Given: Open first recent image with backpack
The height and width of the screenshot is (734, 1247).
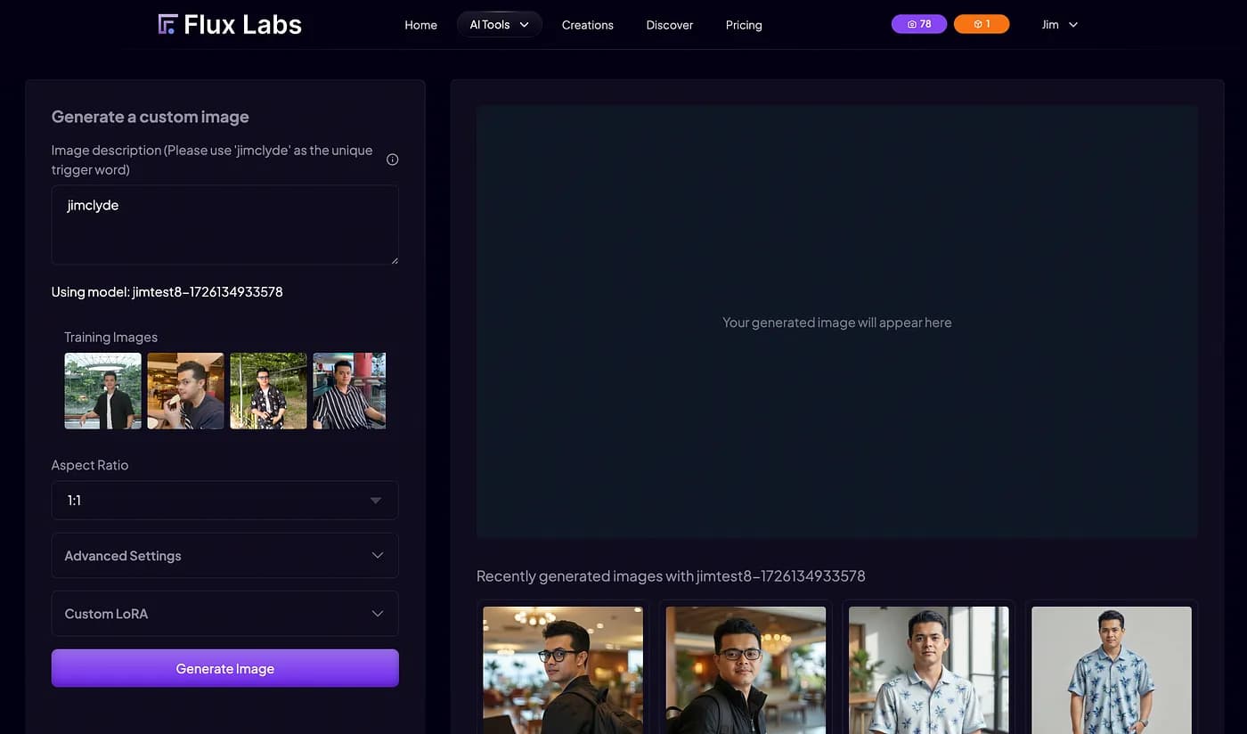Looking at the screenshot, I should point(563,670).
